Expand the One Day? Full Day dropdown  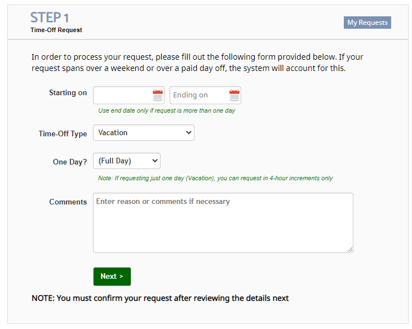(x=127, y=161)
